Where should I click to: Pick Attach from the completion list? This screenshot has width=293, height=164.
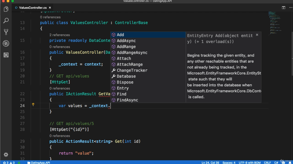pos(148,58)
